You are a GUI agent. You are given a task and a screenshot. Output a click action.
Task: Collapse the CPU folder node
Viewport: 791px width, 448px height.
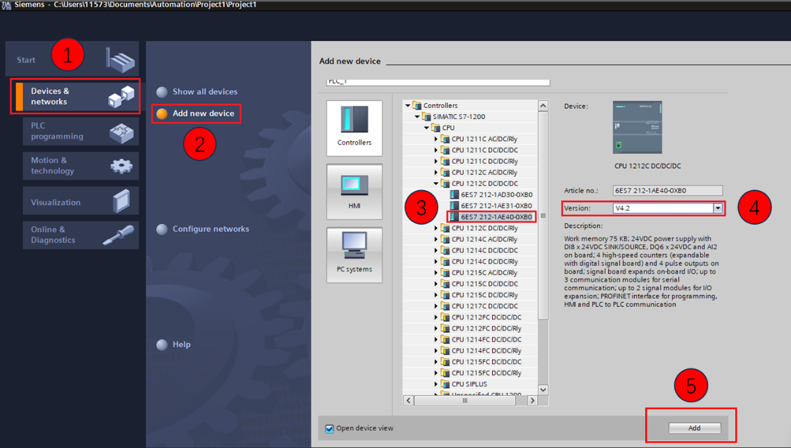click(426, 128)
